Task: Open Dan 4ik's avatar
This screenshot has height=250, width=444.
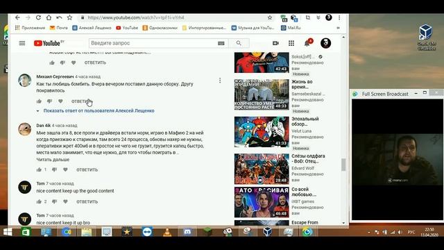Action: 25,129
